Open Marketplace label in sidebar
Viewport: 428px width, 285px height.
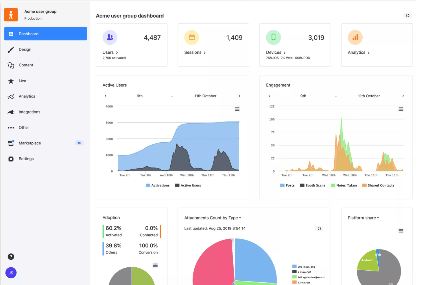[x=30, y=143]
